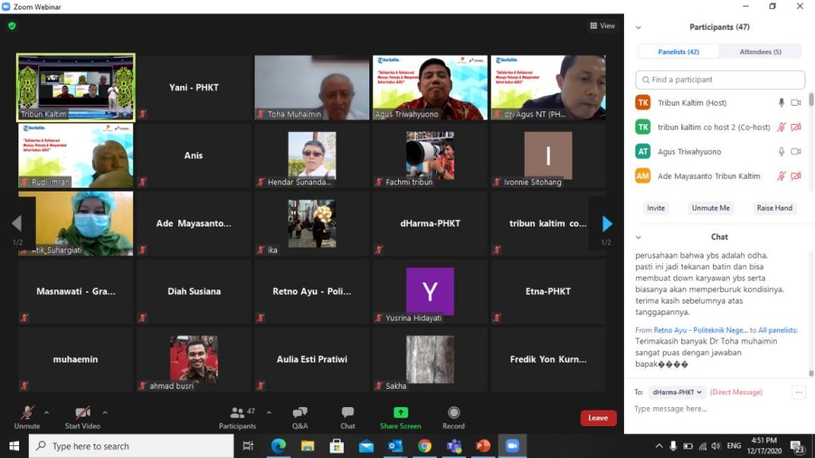Click the participants list scrollbar
The width and height of the screenshot is (815, 458).
click(x=811, y=101)
